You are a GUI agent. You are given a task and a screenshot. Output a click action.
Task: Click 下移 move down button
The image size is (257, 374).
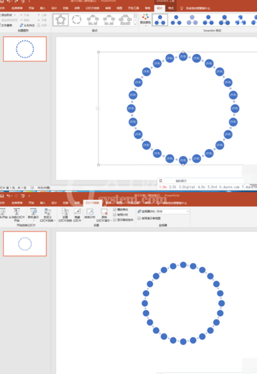click(x=42, y=20)
